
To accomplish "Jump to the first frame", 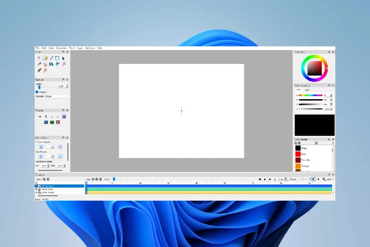I will [x=259, y=179].
